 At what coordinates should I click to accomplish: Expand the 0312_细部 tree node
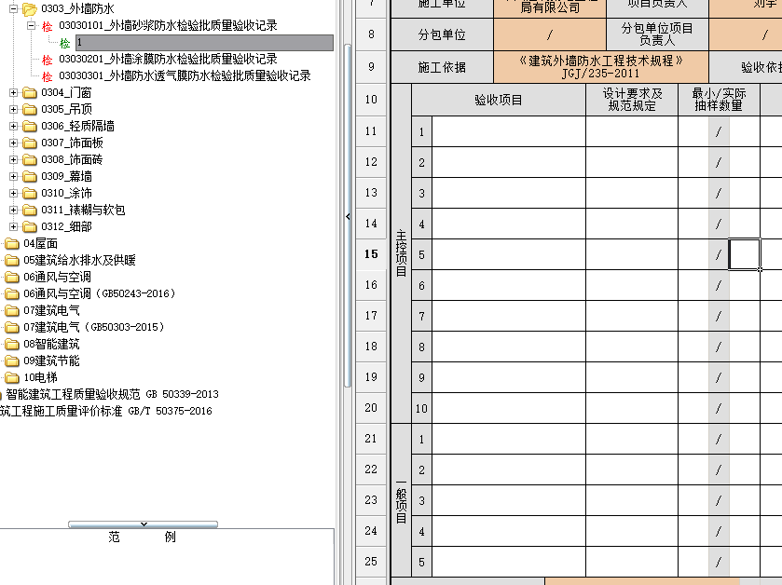[x=13, y=227]
